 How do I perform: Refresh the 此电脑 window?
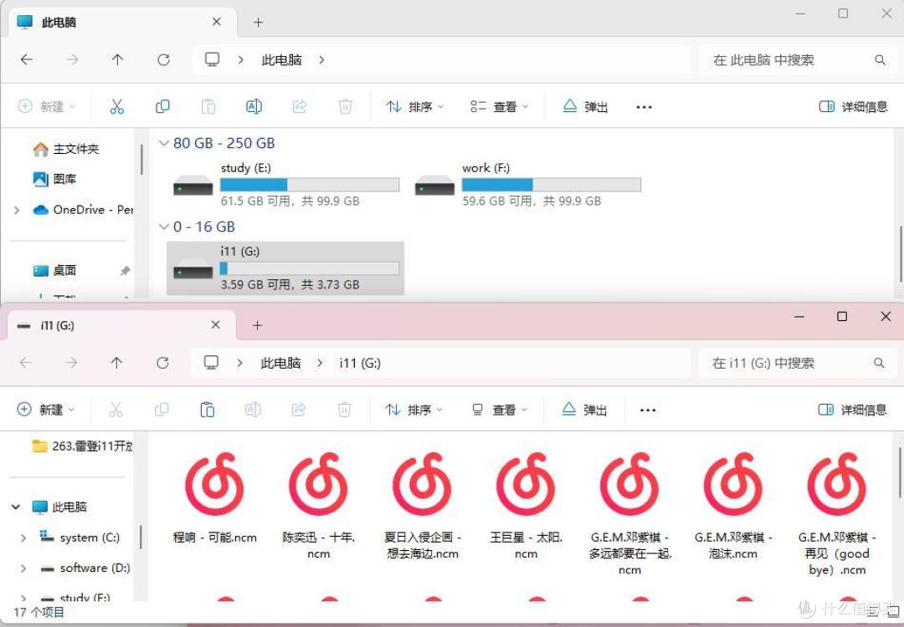click(164, 59)
